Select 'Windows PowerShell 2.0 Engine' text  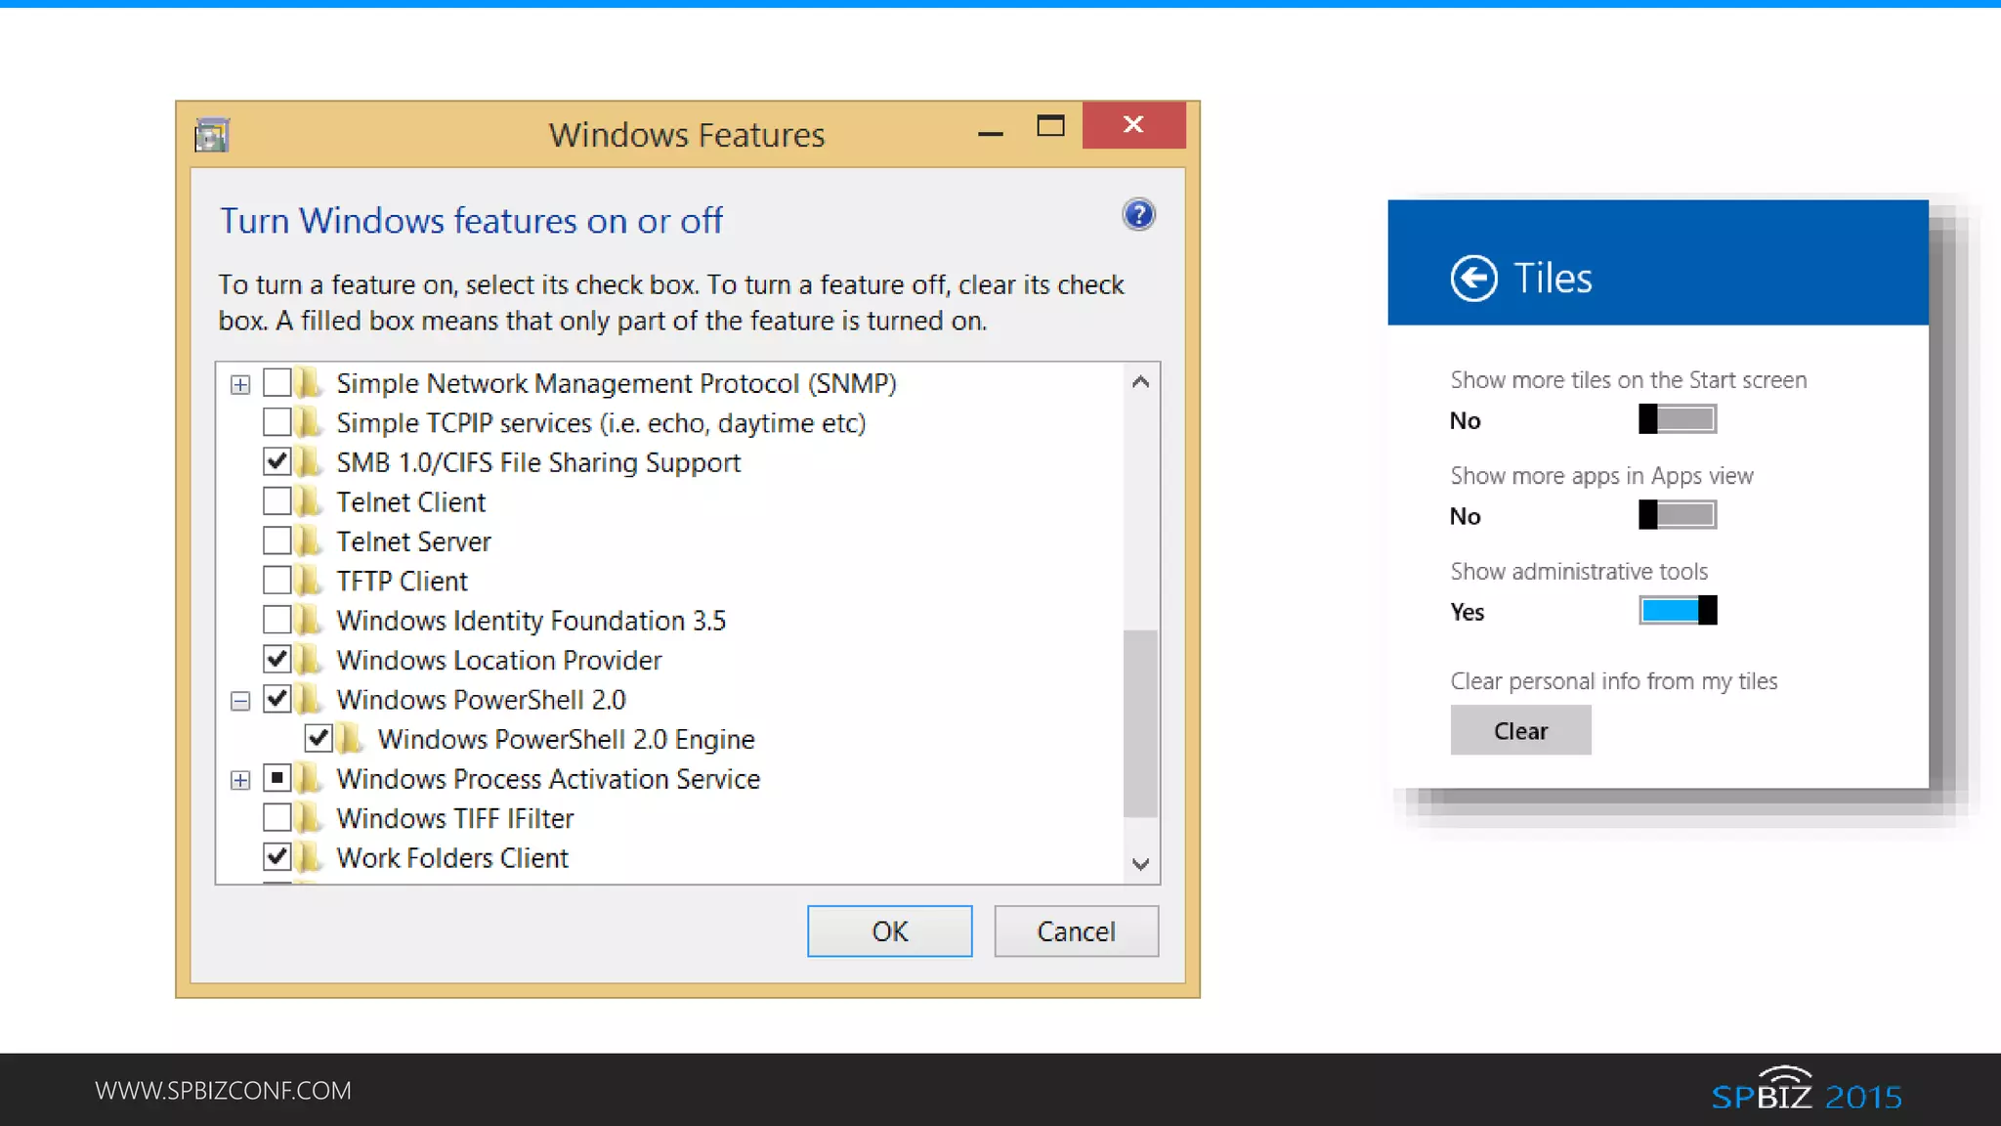(567, 739)
